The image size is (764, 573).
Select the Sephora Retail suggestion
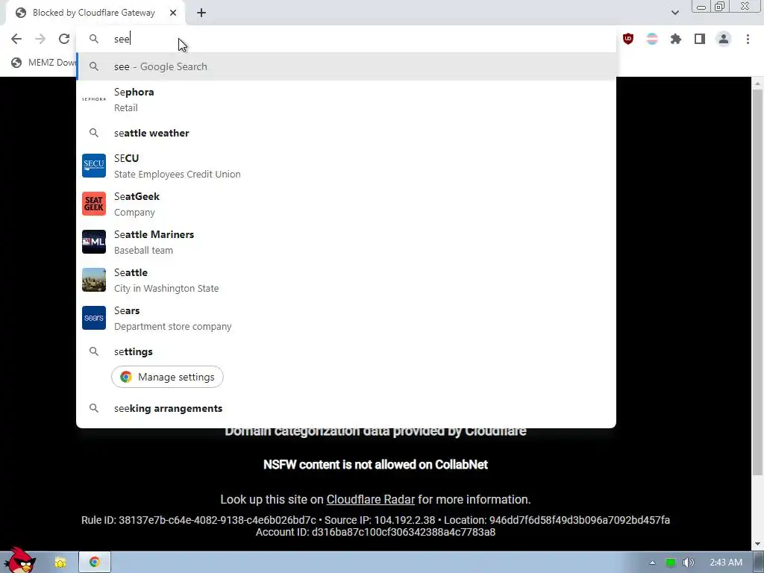click(346, 99)
